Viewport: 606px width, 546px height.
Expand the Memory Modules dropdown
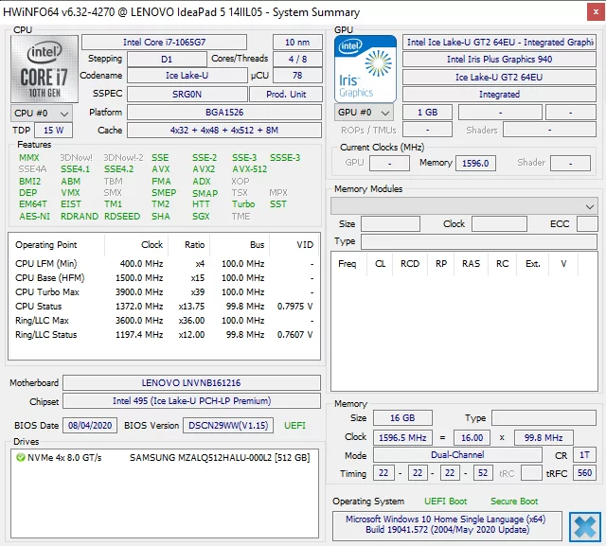click(464, 206)
